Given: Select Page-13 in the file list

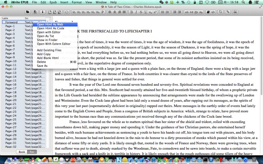Looking at the screenshot, I should (24, 73).
